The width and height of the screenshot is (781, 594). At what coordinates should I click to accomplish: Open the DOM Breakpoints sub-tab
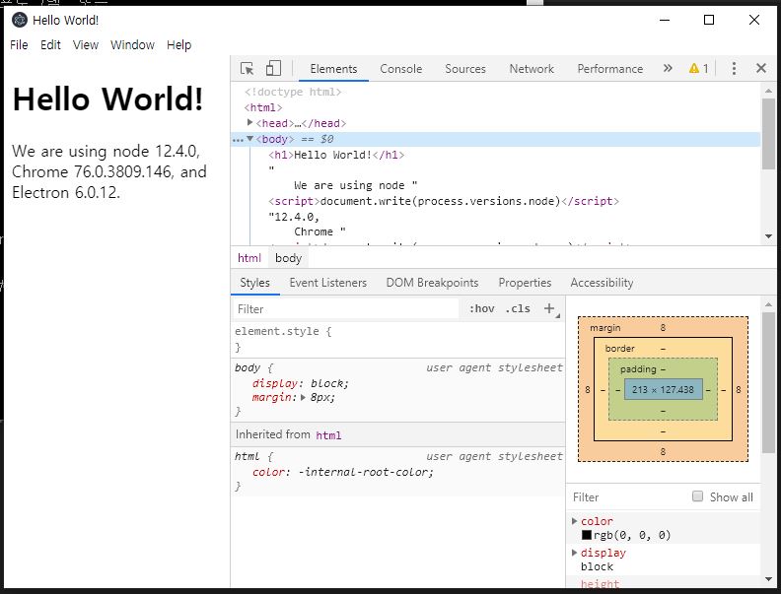pos(432,283)
